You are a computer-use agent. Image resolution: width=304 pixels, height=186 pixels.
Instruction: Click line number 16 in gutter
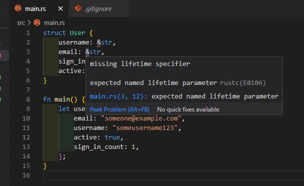point(26,175)
